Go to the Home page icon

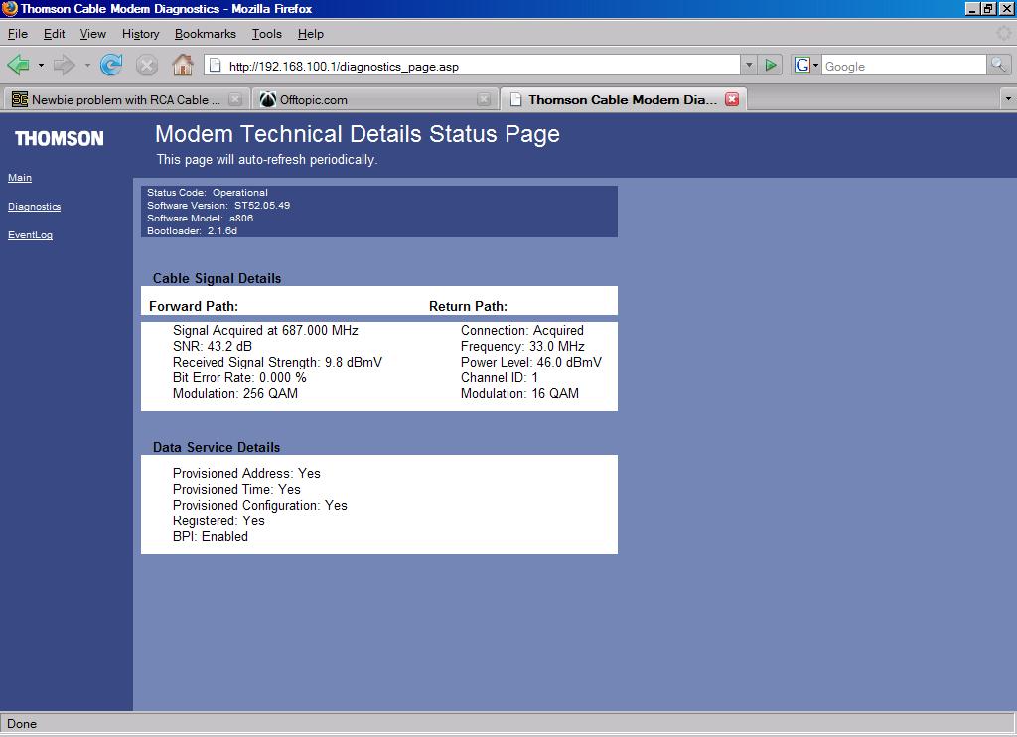click(182, 66)
